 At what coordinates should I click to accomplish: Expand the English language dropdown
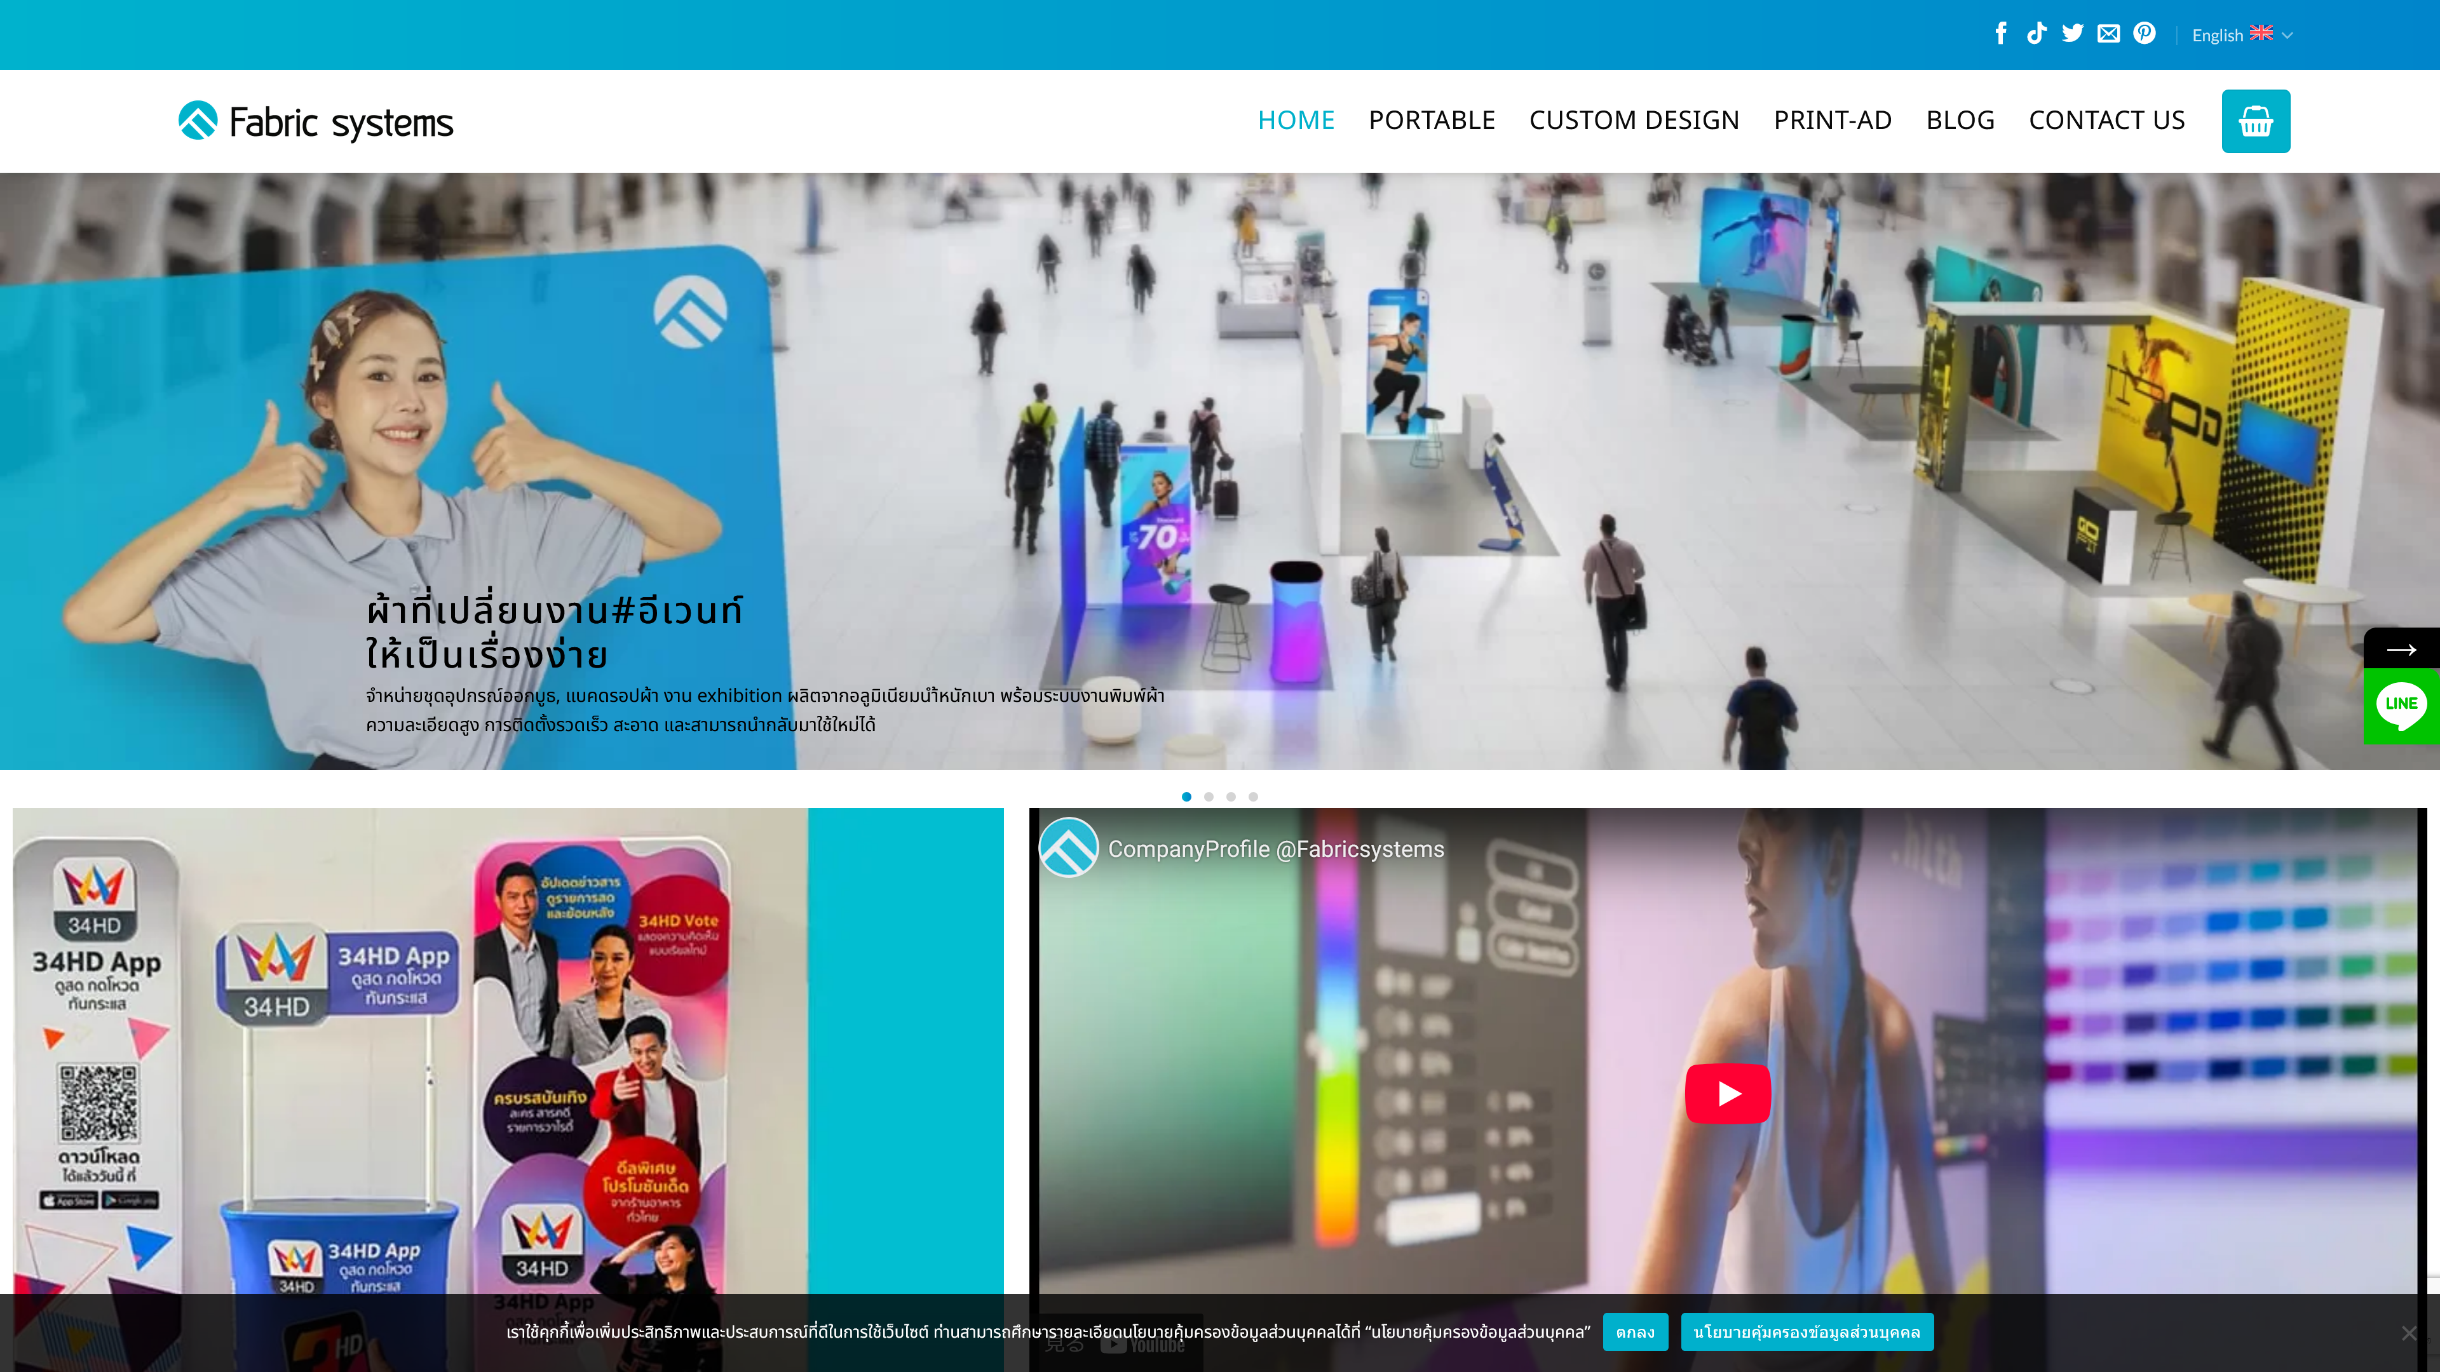[2241, 35]
